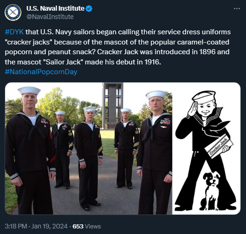Open the three-dot more options menu
The height and width of the screenshot is (234, 246).
point(237,9)
